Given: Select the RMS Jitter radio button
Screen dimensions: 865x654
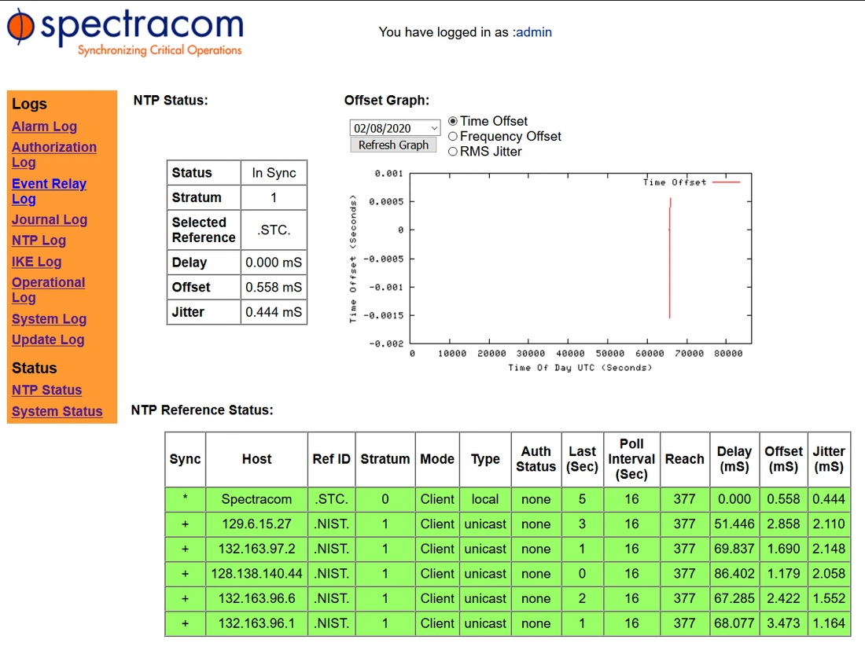Looking at the screenshot, I should pyautogui.click(x=453, y=152).
